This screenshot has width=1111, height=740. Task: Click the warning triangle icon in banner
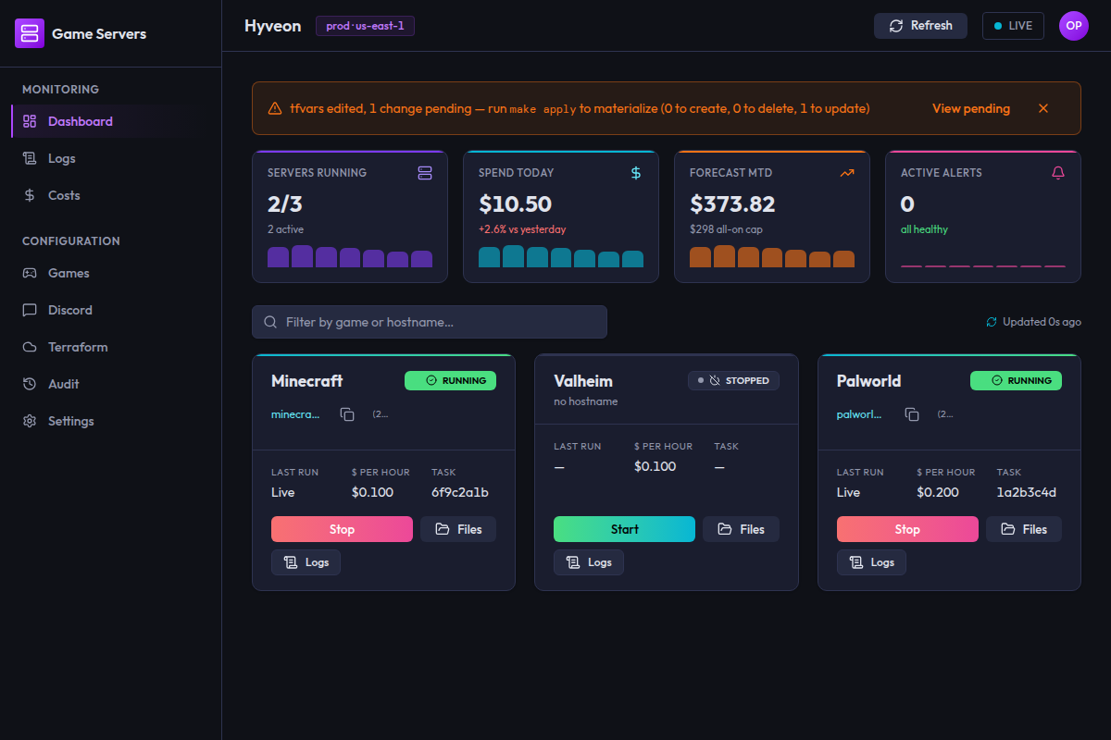[x=275, y=108]
